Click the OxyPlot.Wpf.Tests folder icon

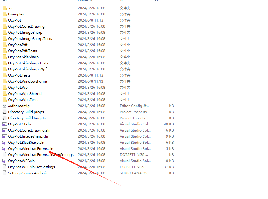tap(5, 100)
